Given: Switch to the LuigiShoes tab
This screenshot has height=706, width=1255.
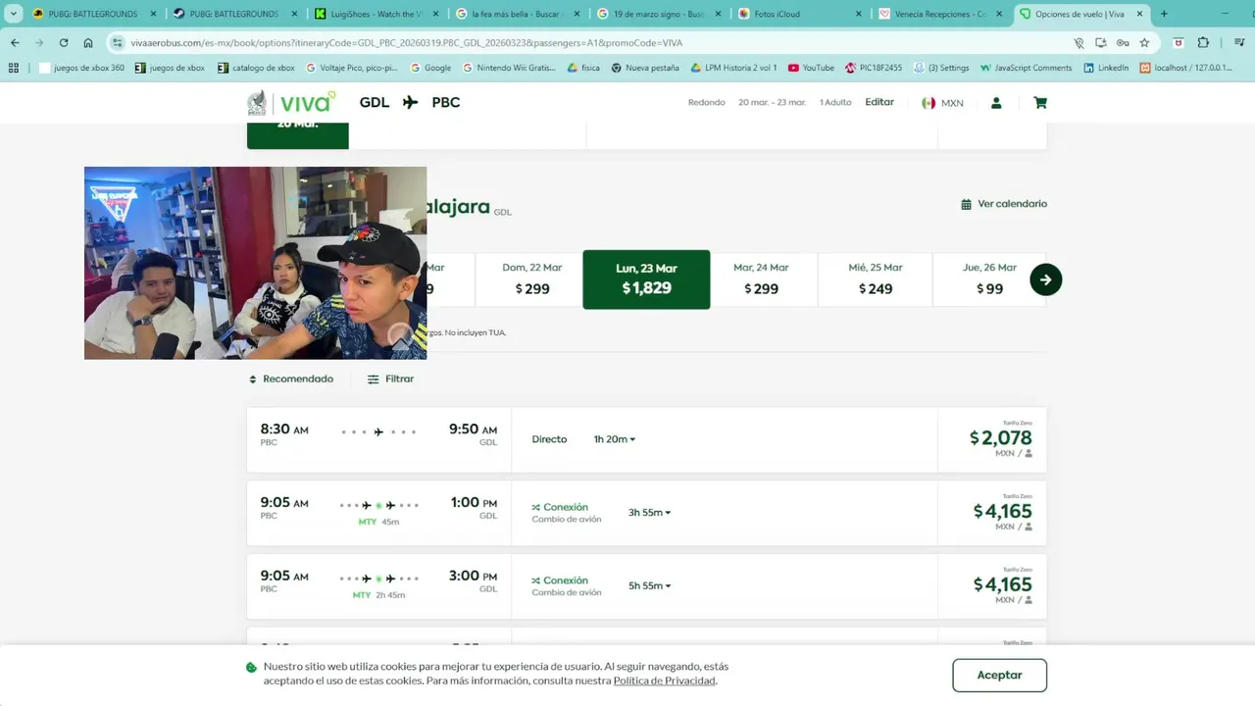Looking at the screenshot, I should 376,14.
